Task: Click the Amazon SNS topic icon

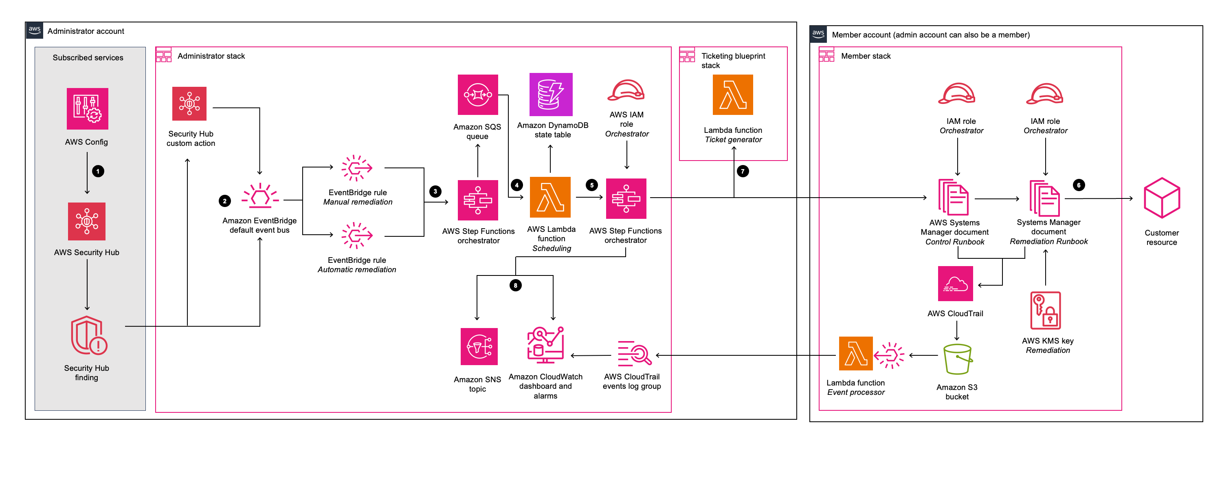Action: point(479,346)
